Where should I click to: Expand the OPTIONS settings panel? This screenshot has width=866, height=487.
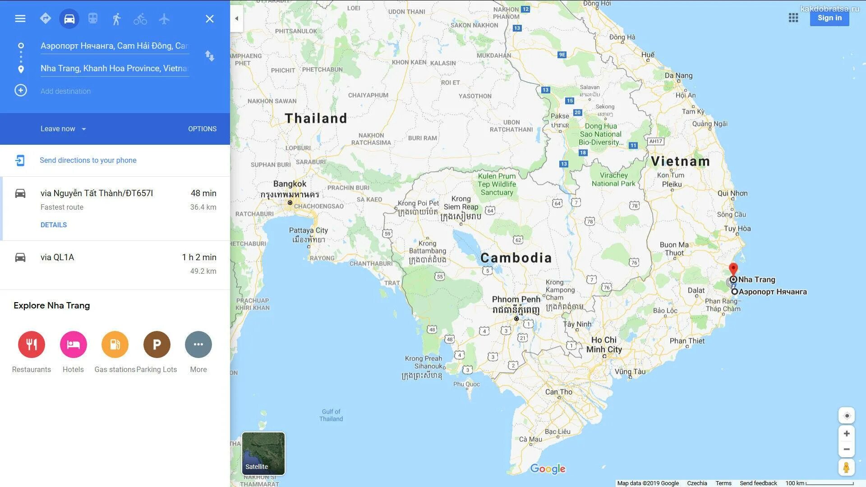202,129
